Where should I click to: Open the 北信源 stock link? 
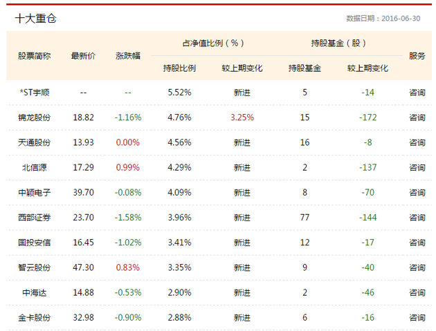coord(35,167)
